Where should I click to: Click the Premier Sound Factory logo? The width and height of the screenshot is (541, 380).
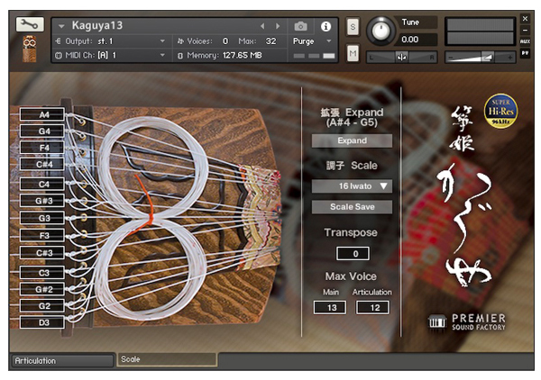467,322
